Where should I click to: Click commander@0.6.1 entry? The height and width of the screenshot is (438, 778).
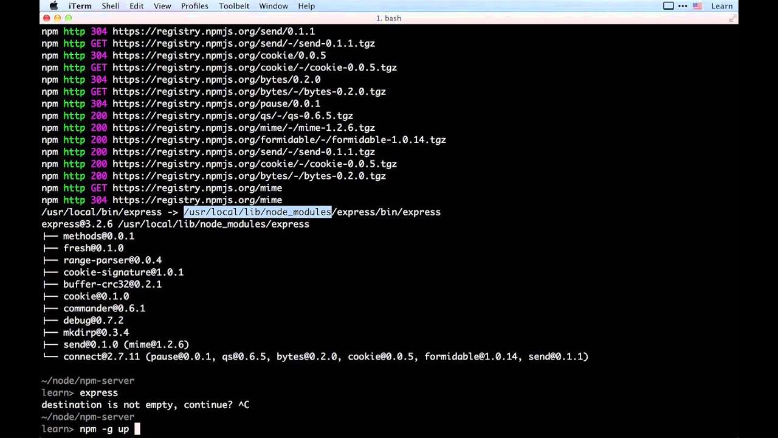(104, 308)
